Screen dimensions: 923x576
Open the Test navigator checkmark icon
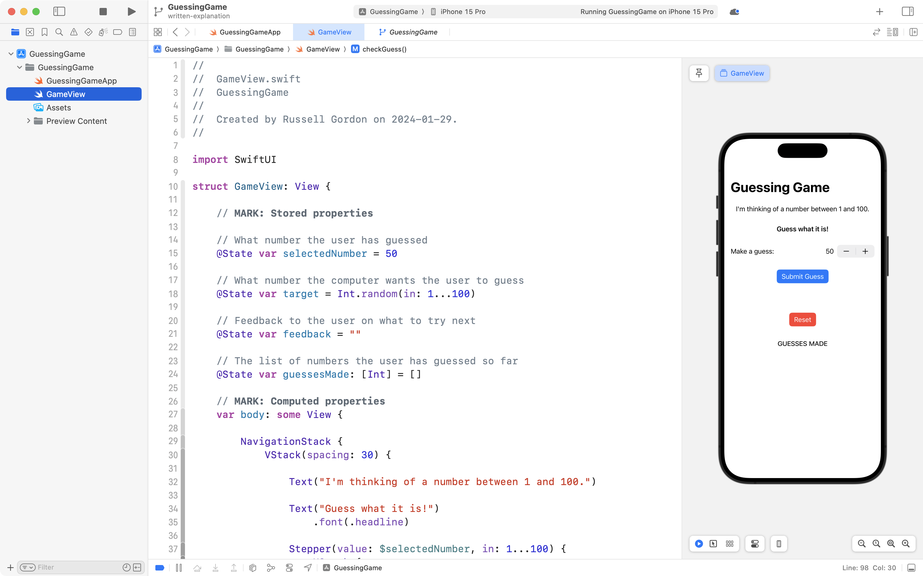(88, 32)
